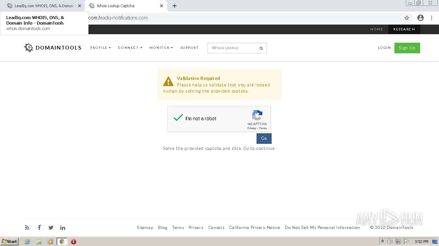439x246 pixels.
Task: Expand the MONITOR dropdown menu
Action: point(161,48)
